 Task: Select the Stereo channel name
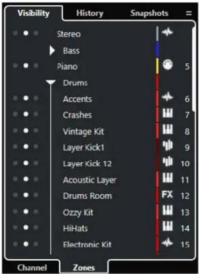69,34
